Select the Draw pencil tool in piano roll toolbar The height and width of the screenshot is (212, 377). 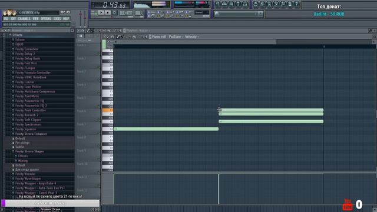(x=118, y=37)
